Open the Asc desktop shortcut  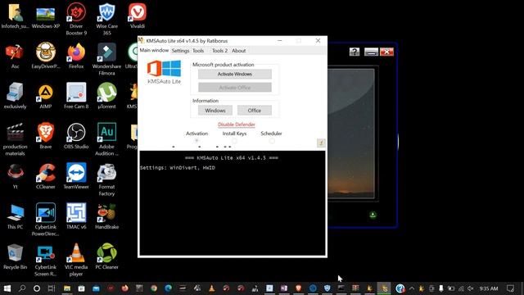click(x=15, y=57)
